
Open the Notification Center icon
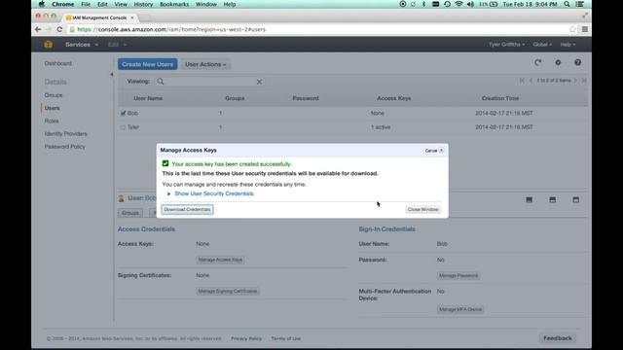[x=580, y=4]
